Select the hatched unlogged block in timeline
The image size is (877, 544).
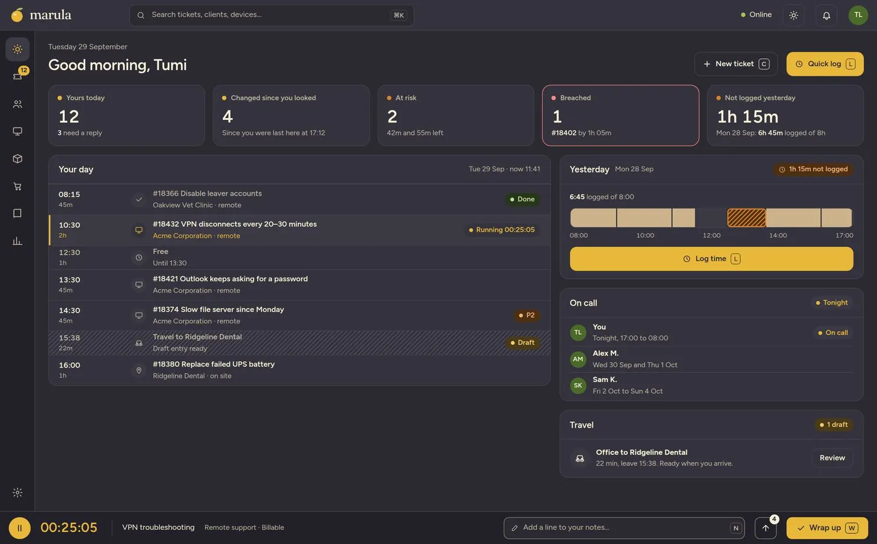point(747,218)
